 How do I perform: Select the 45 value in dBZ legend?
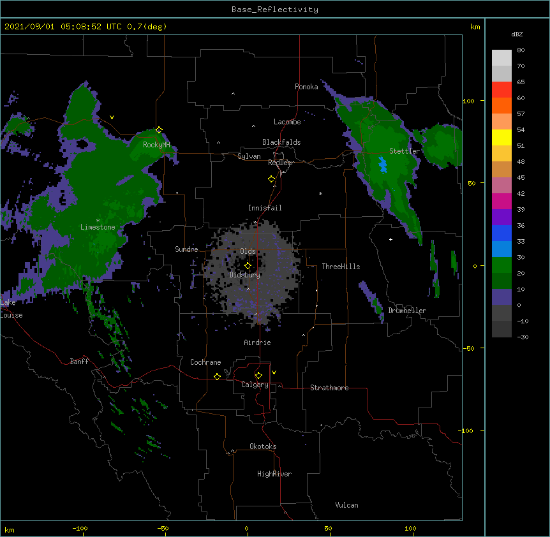click(x=521, y=178)
